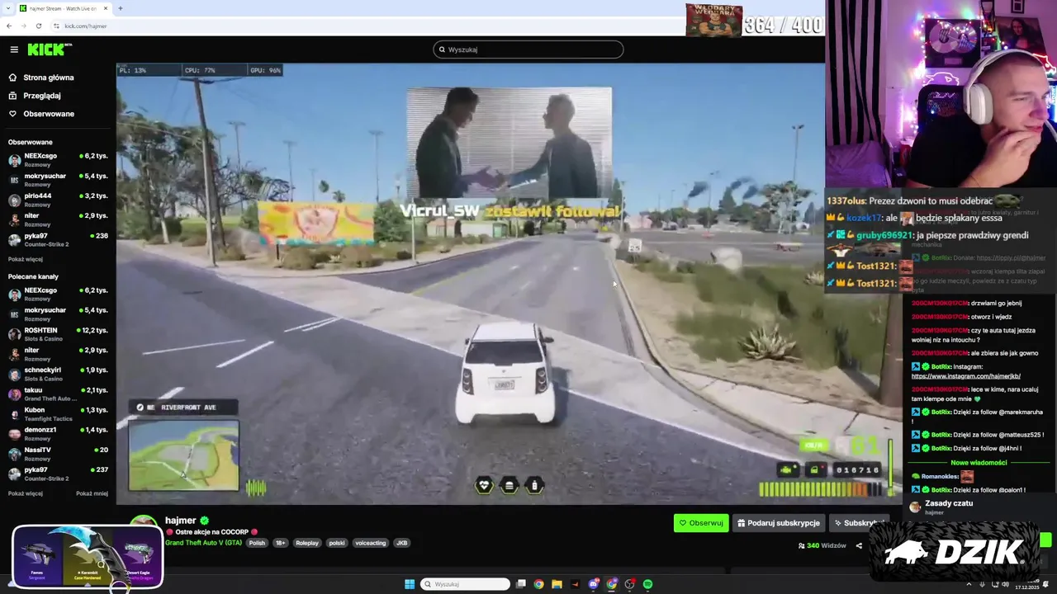Screen dimensions: 1057x594
Task: Open volume control in system tray
Action: point(1005,584)
